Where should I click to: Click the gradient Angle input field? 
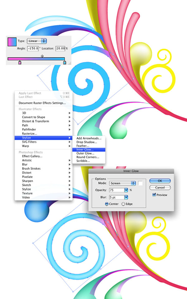(x=33, y=49)
